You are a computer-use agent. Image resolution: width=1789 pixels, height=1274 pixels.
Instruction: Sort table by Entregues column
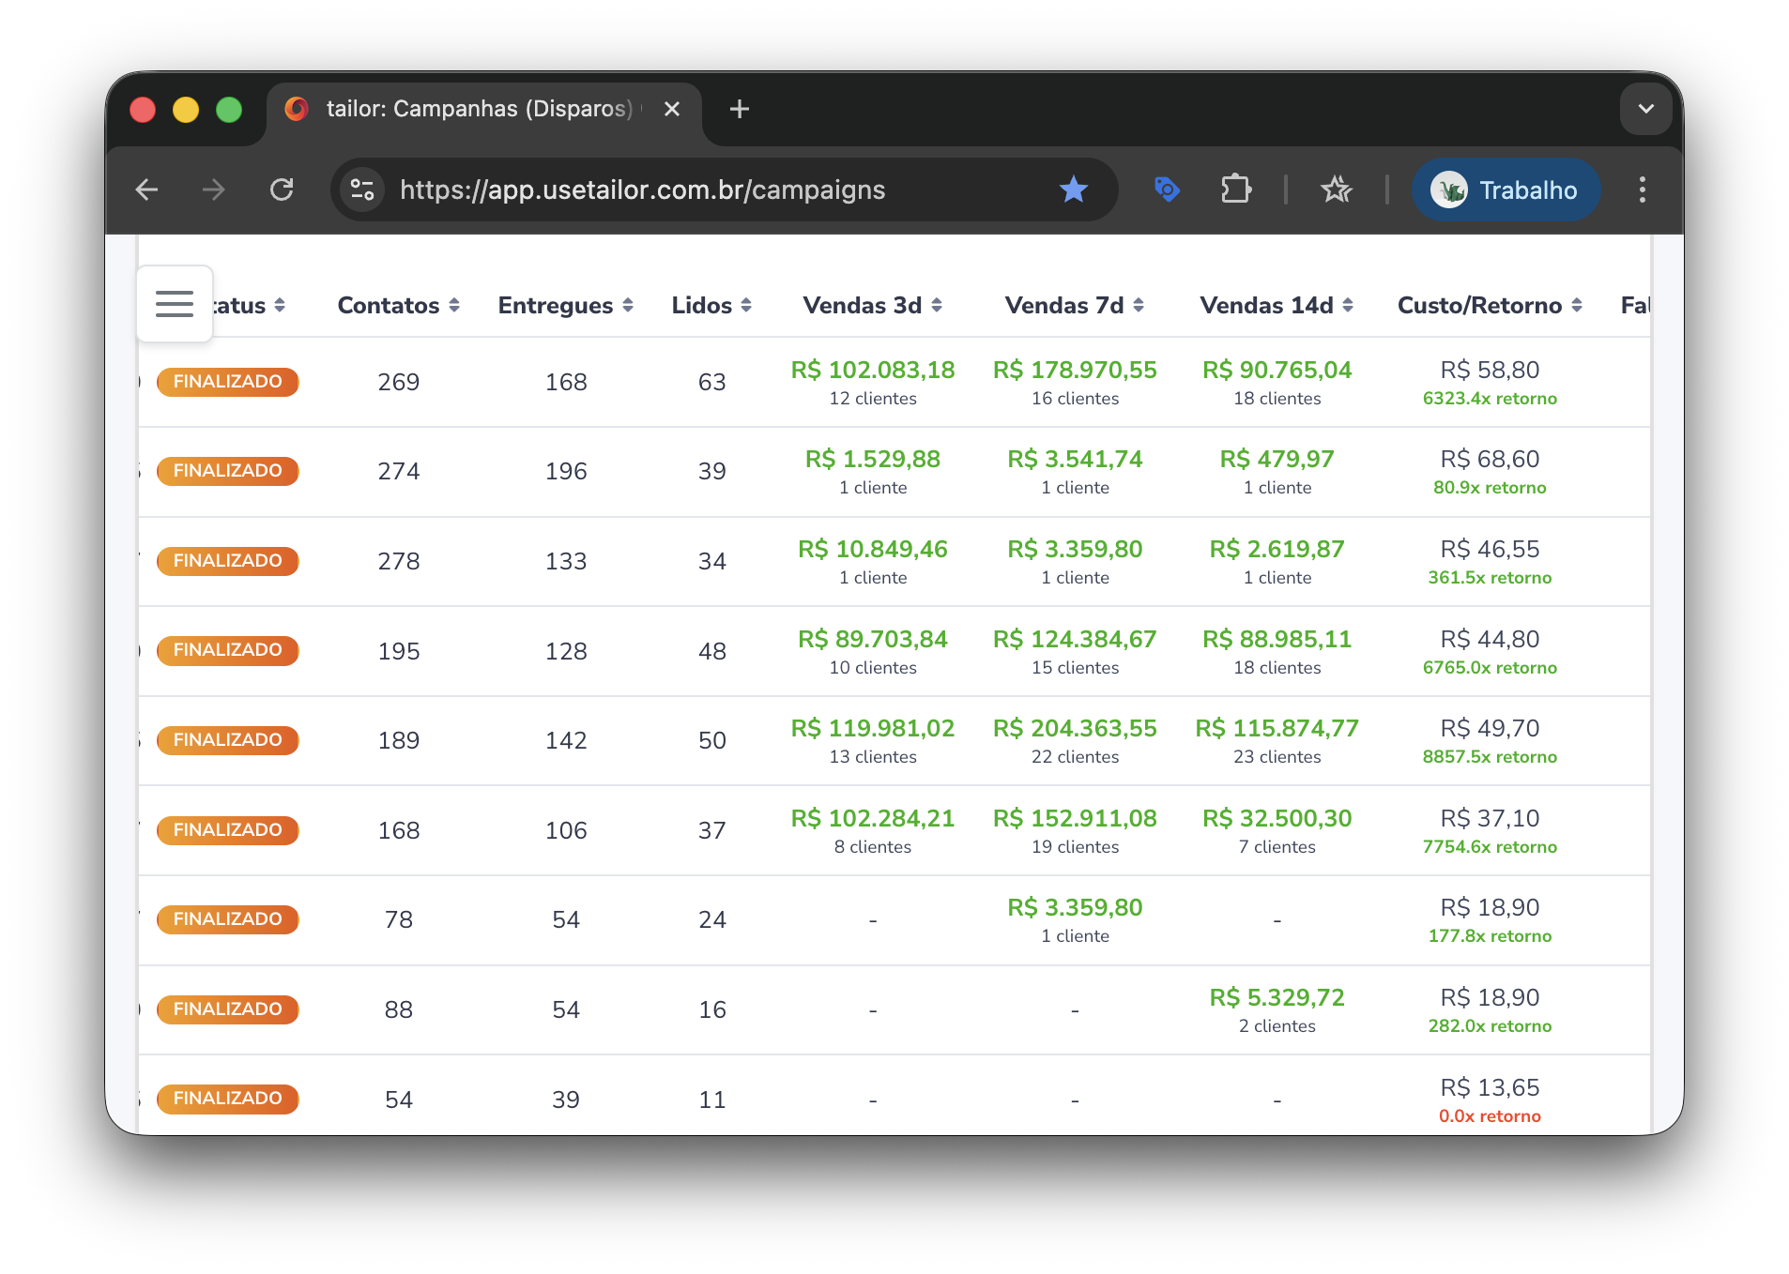coord(565,305)
